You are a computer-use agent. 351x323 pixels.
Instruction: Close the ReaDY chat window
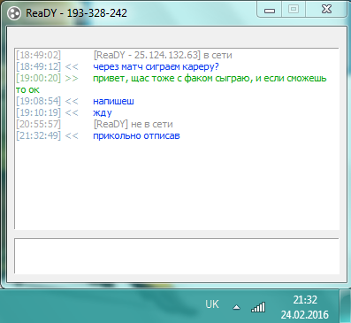click(x=326, y=10)
